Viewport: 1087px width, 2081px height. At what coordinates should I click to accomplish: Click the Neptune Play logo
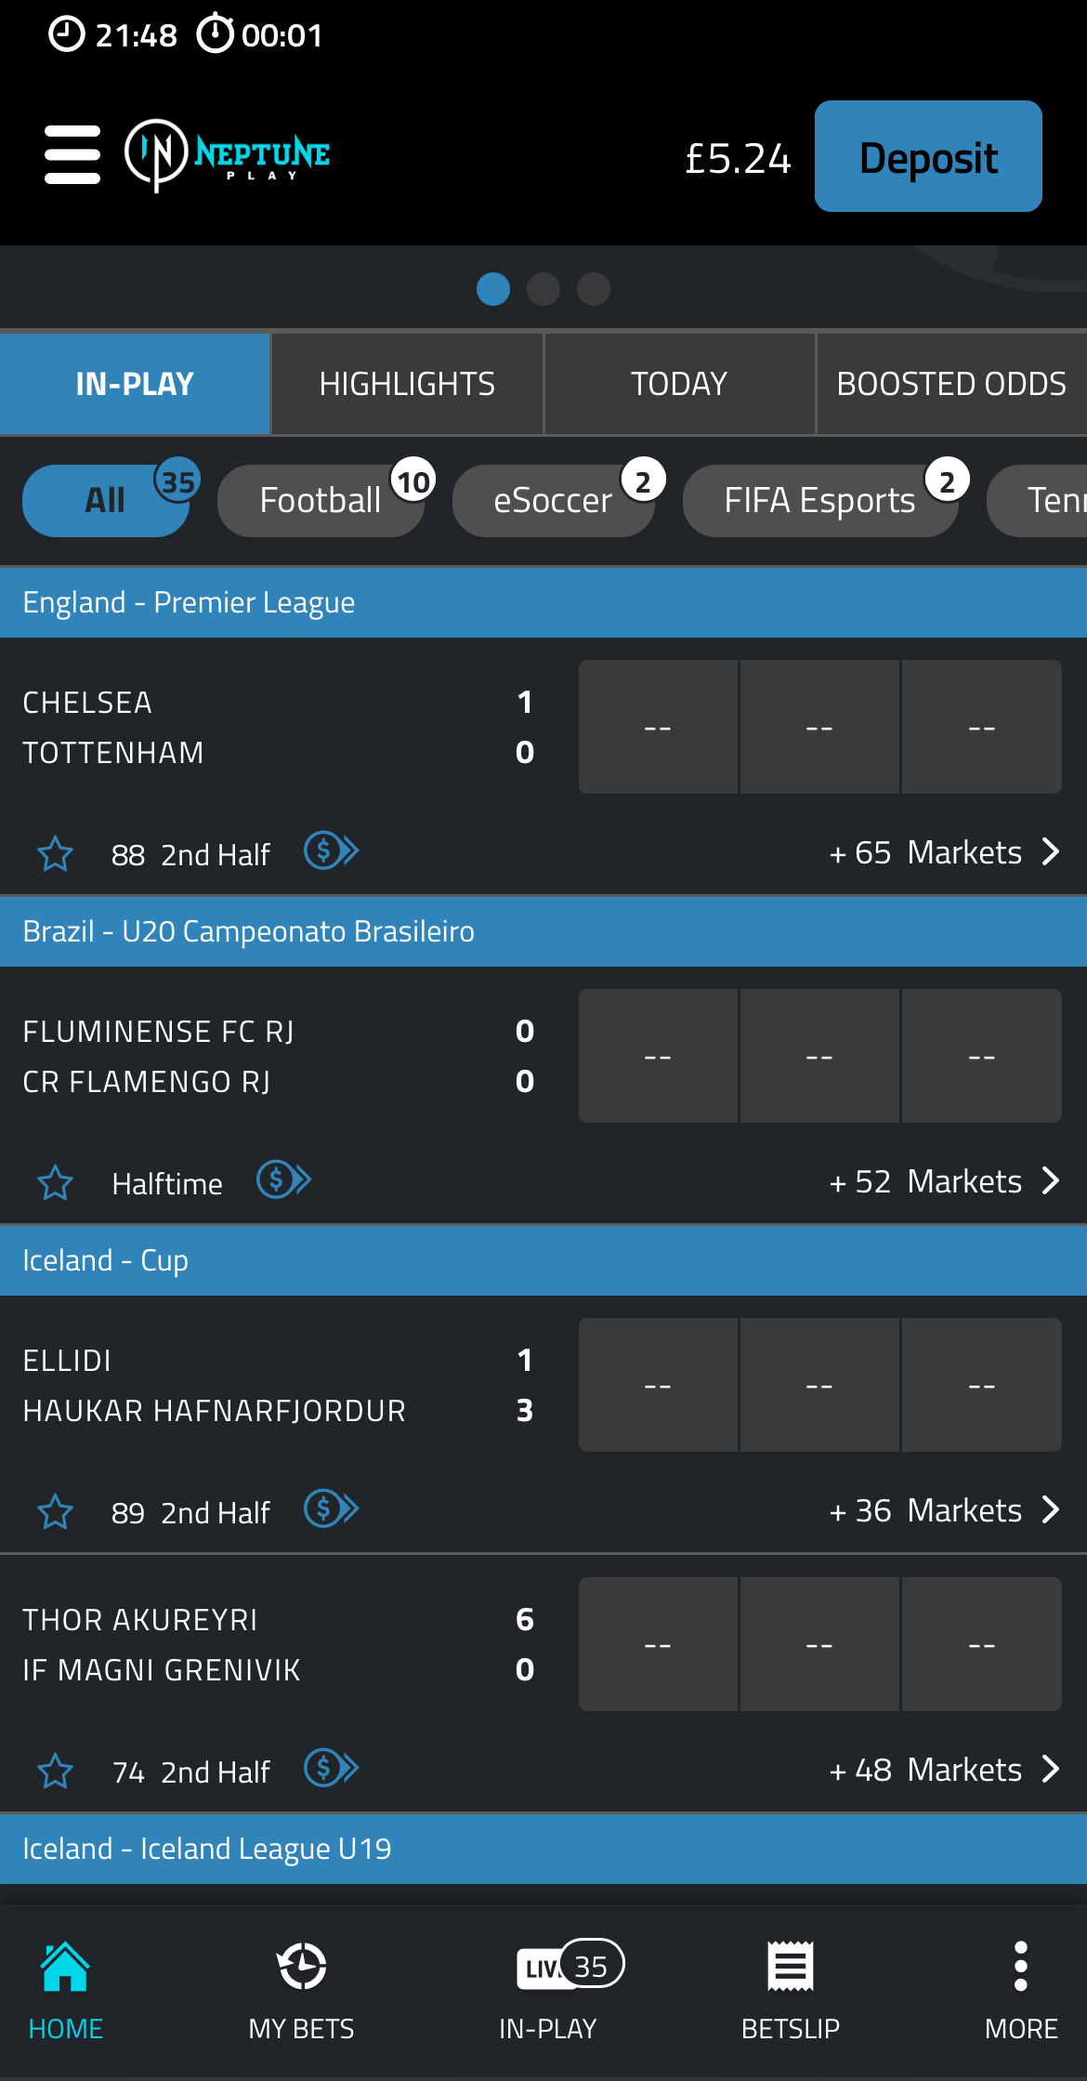228,155
